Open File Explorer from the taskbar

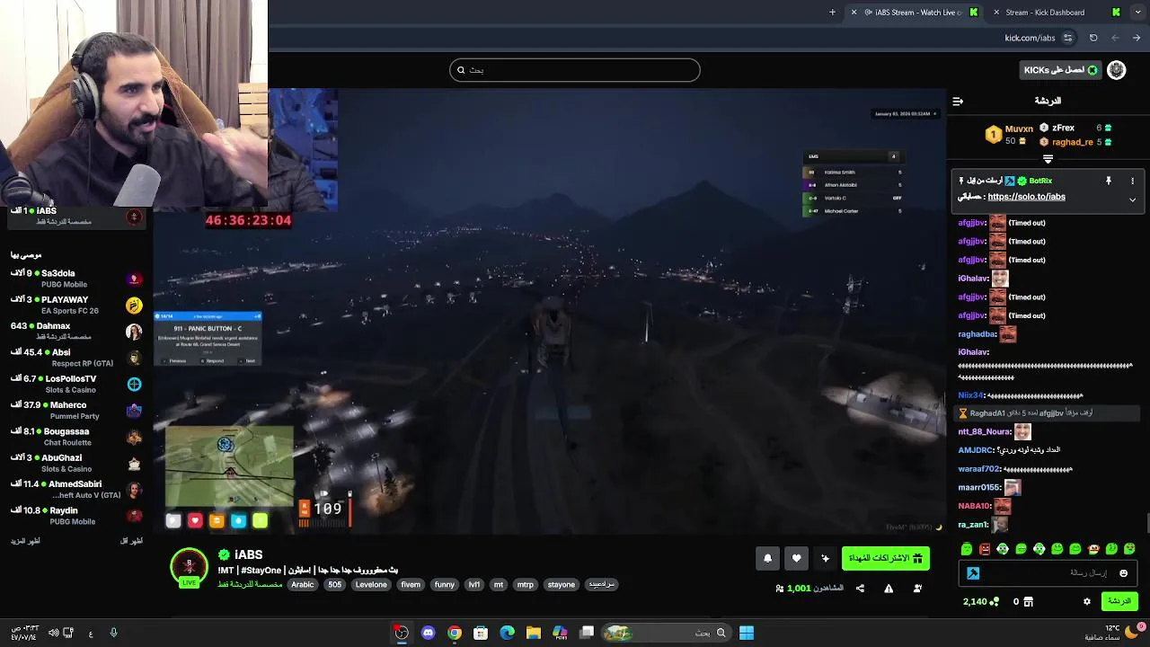coord(533,633)
